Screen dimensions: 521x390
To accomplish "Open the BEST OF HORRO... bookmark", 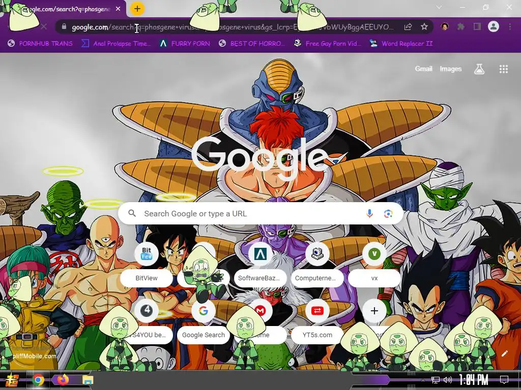I will coord(252,44).
